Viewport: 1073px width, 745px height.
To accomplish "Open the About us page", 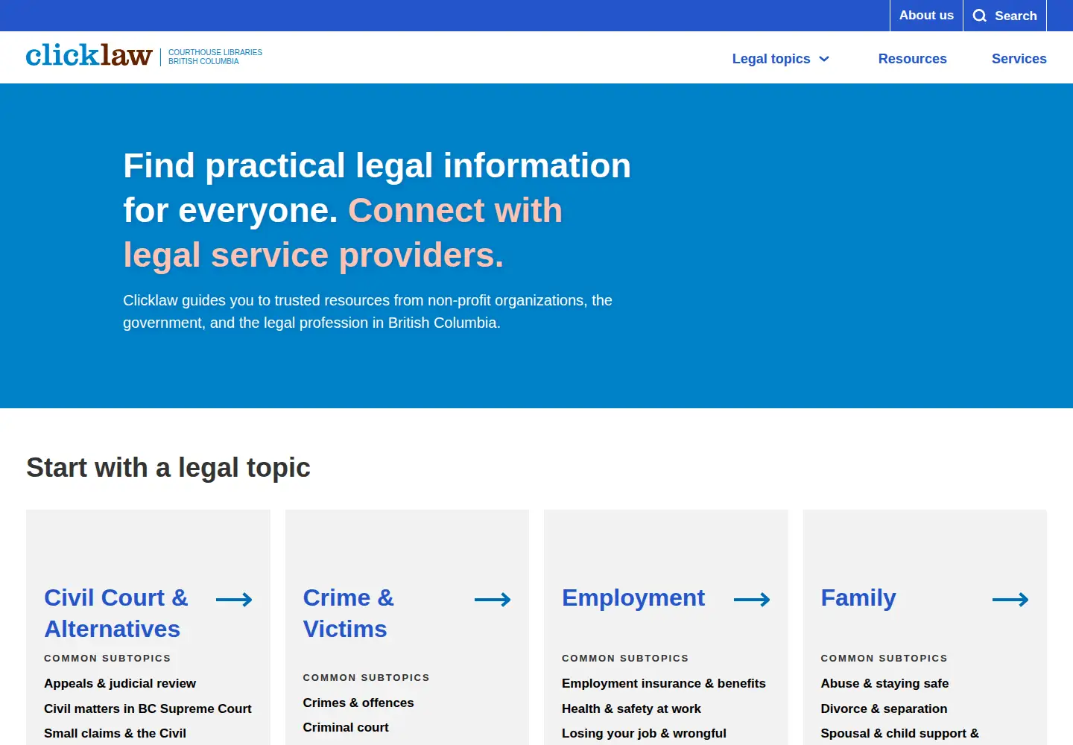I will coord(926,16).
